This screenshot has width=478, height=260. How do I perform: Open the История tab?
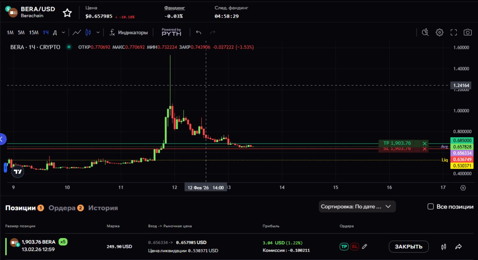(103, 208)
